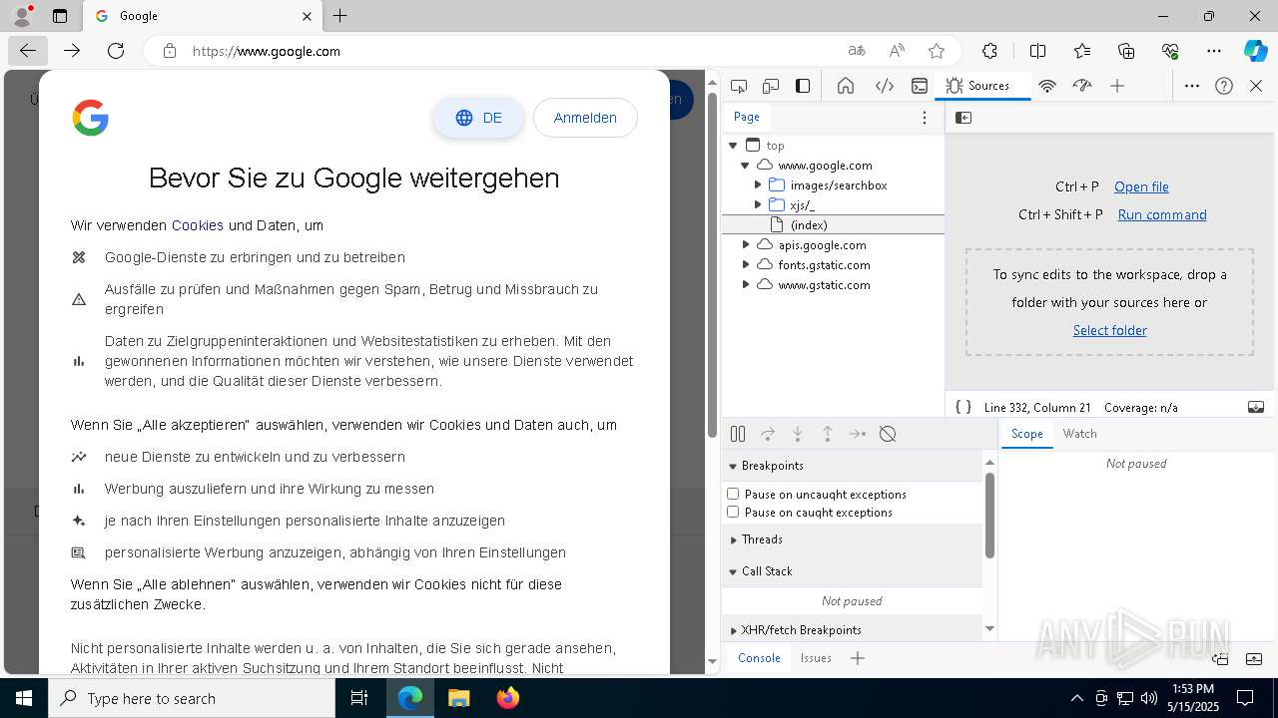This screenshot has width=1278, height=718.
Task: Expand images/searchbox folder
Action: coord(758,185)
